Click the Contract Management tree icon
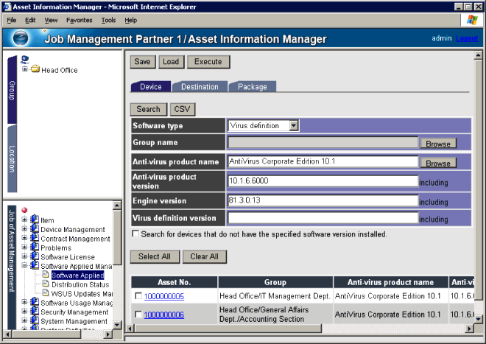This screenshot has height=344, width=486. (x=35, y=239)
